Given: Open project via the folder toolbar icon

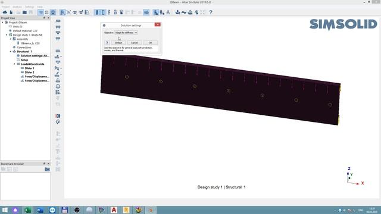Looking at the screenshot, I should (x=24, y=12).
